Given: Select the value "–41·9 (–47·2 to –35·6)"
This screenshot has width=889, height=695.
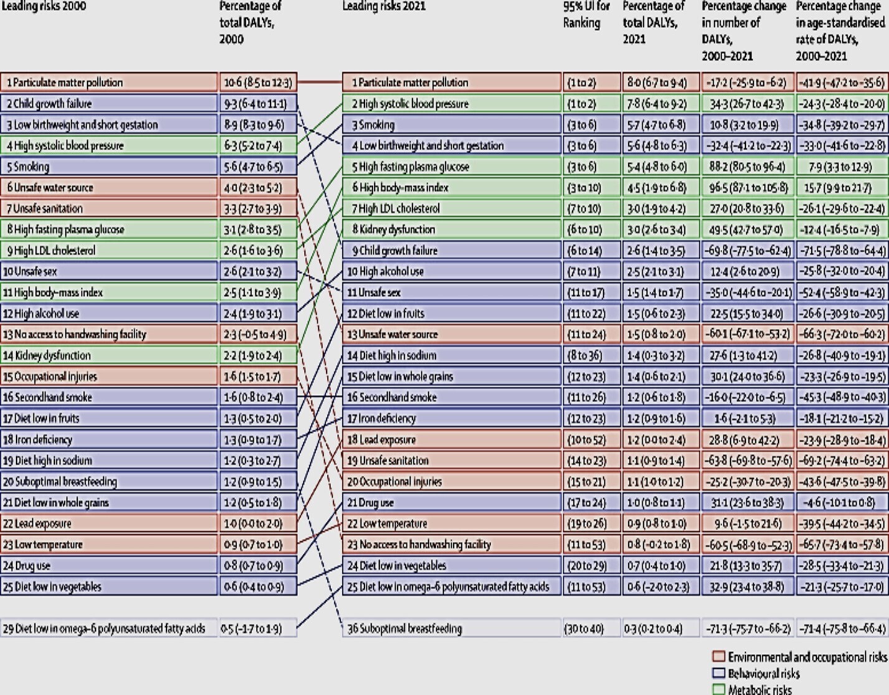Looking at the screenshot, I should [x=842, y=82].
